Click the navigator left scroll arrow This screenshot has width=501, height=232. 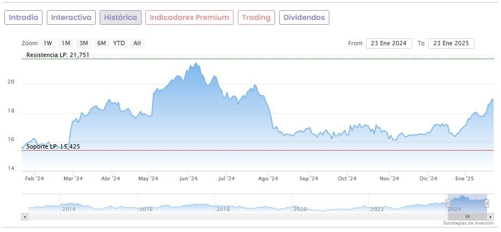[24, 216]
